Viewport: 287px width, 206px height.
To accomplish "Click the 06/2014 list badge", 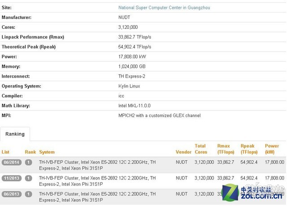I will (x=12, y=162).
